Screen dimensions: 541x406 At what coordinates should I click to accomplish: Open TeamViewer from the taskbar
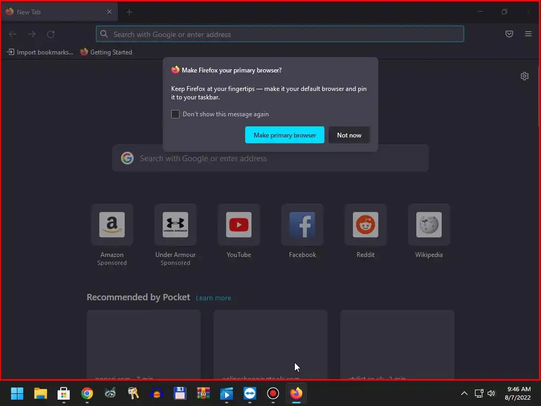pos(250,393)
